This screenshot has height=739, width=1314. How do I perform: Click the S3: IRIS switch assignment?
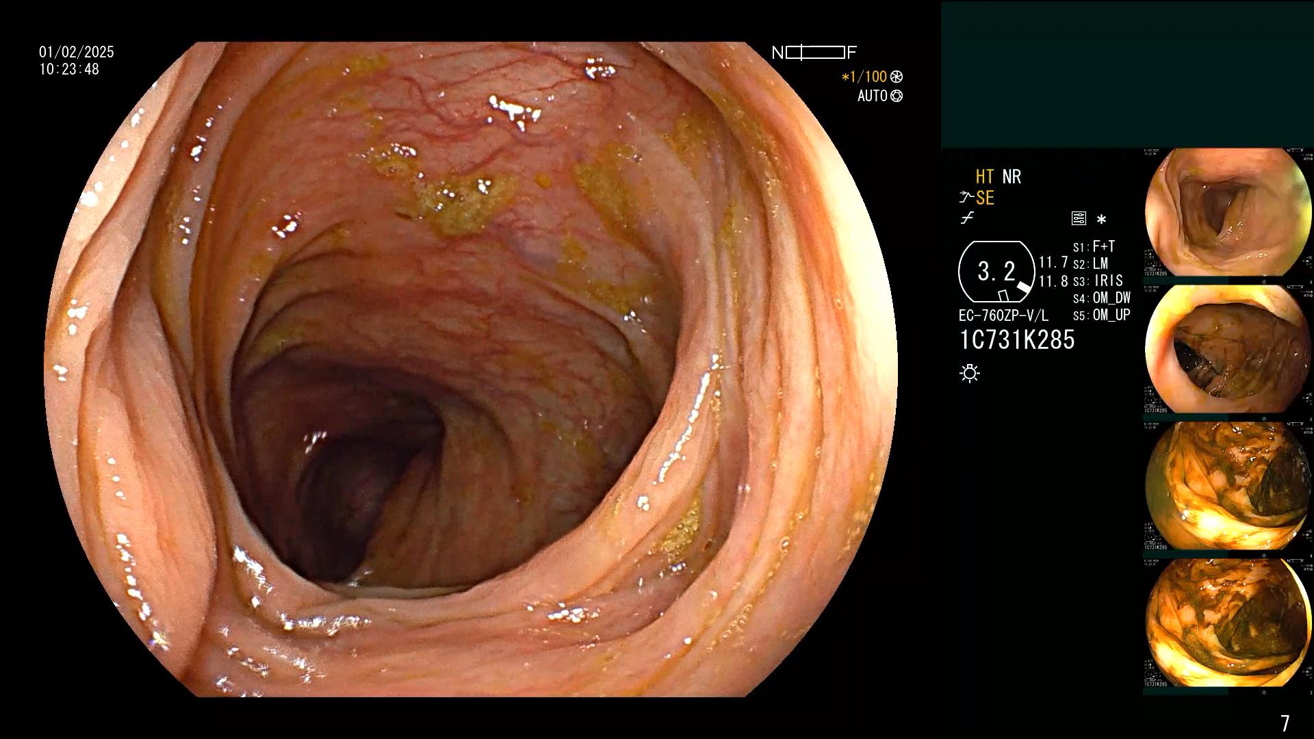(1098, 281)
